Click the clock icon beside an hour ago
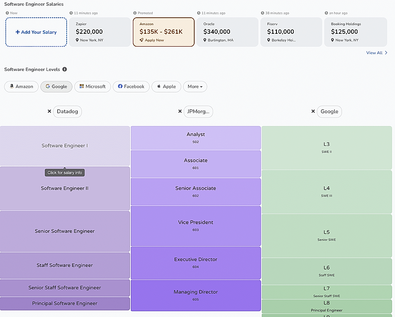Screen dimensions: 395x317 click(326, 13)
